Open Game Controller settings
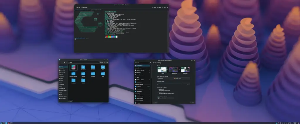 142,75
